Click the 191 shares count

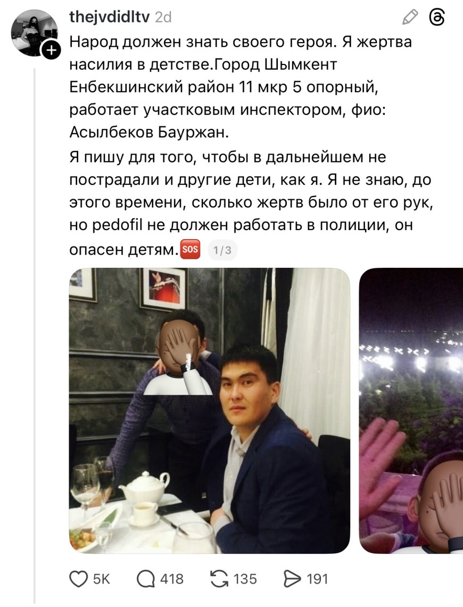(317, 579)
